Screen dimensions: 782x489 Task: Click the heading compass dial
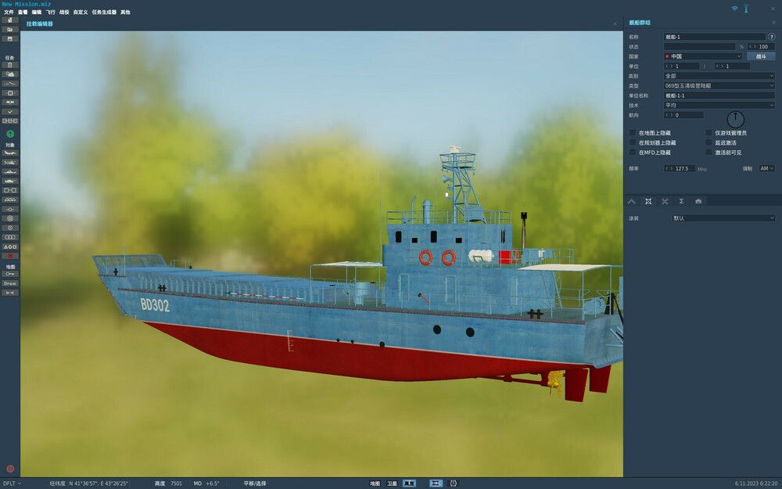coord(736,119)
